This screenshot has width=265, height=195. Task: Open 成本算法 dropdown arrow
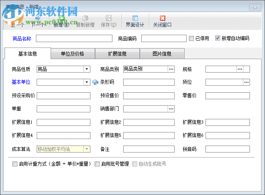87,149
